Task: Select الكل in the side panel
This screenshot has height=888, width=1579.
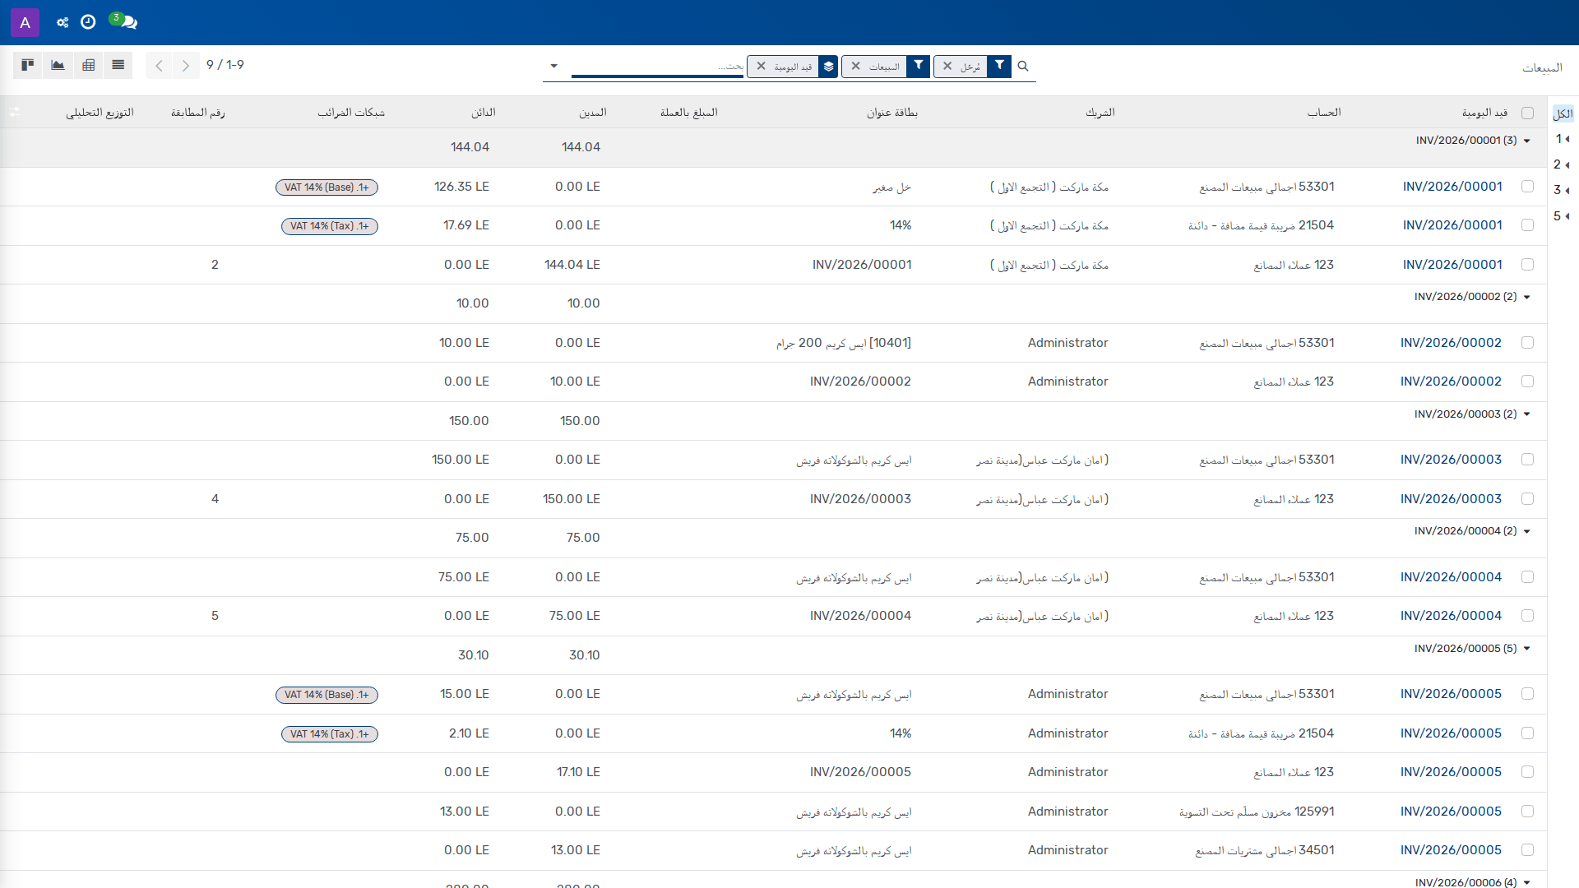Action: (x=1563, y=113)
